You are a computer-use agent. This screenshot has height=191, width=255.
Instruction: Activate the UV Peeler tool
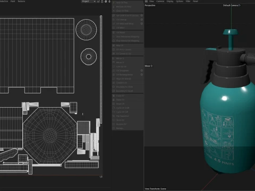pyautogui.click(x=127, y=33)
